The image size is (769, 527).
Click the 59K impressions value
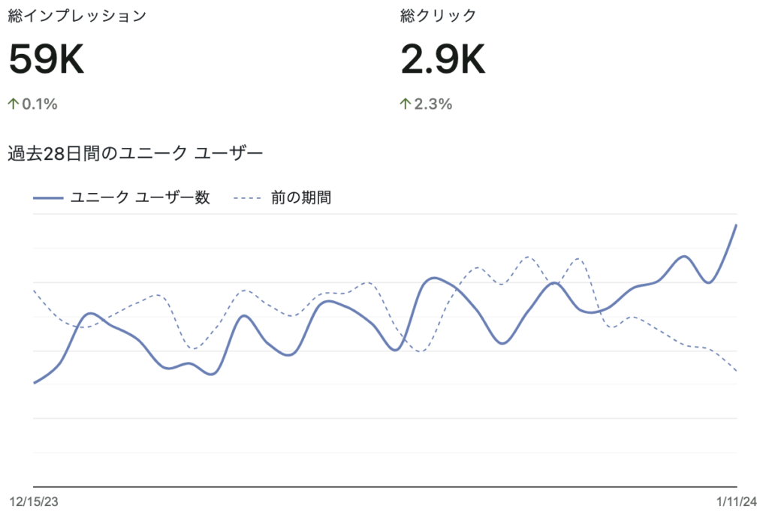click(47, 60)
